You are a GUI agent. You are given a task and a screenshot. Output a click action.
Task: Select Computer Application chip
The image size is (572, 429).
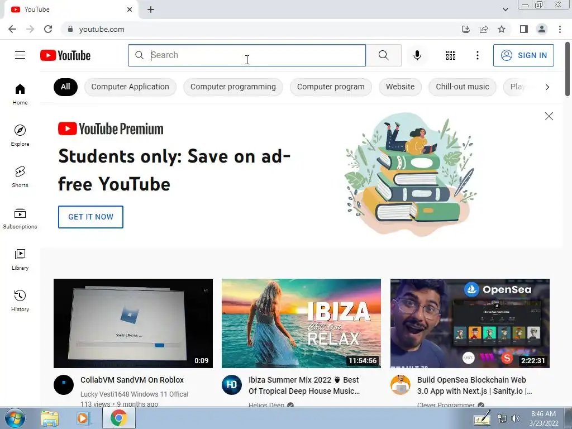coord(130,87)
